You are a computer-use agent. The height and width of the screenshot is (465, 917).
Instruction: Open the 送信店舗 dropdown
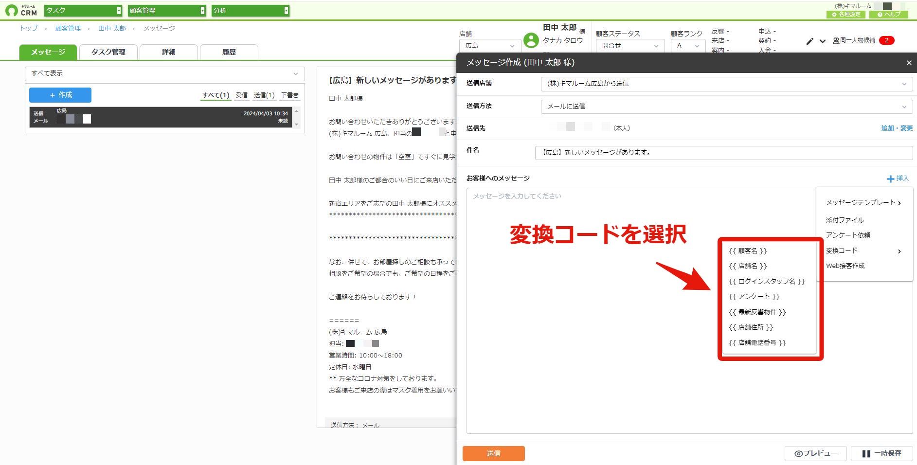[x=725, y=84]
